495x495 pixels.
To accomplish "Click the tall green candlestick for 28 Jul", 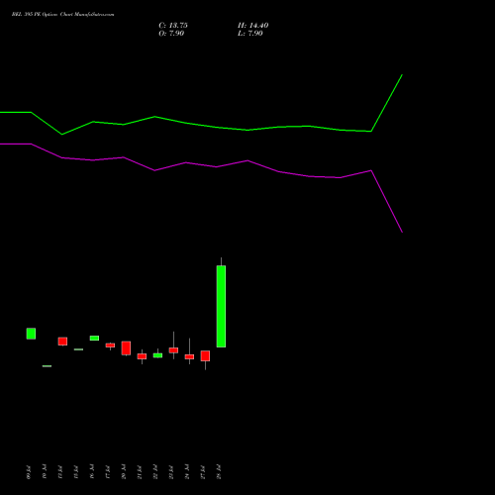I will point(221,306).
